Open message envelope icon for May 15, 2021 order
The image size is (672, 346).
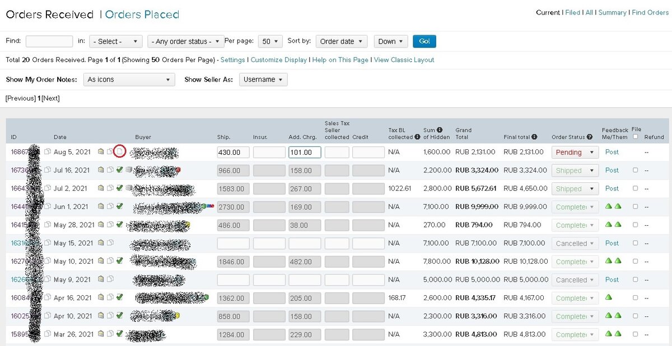(x=101, y=243)
